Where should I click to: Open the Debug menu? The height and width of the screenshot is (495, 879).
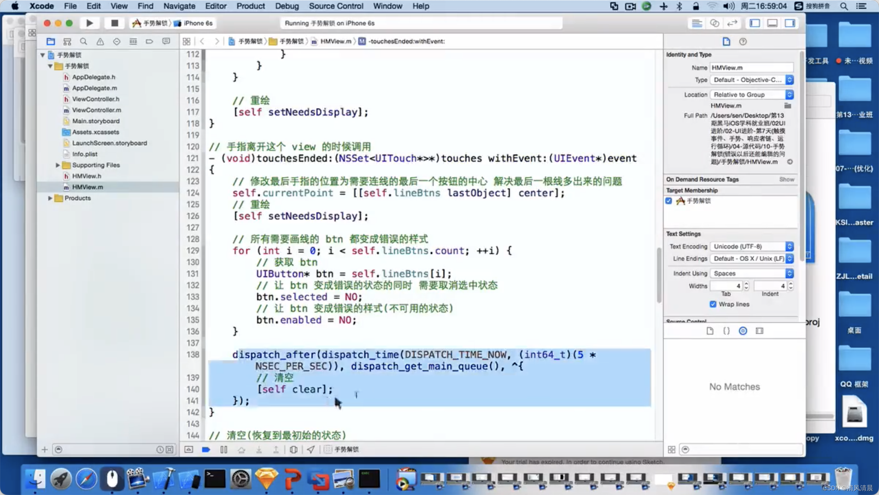coord(287,6)
